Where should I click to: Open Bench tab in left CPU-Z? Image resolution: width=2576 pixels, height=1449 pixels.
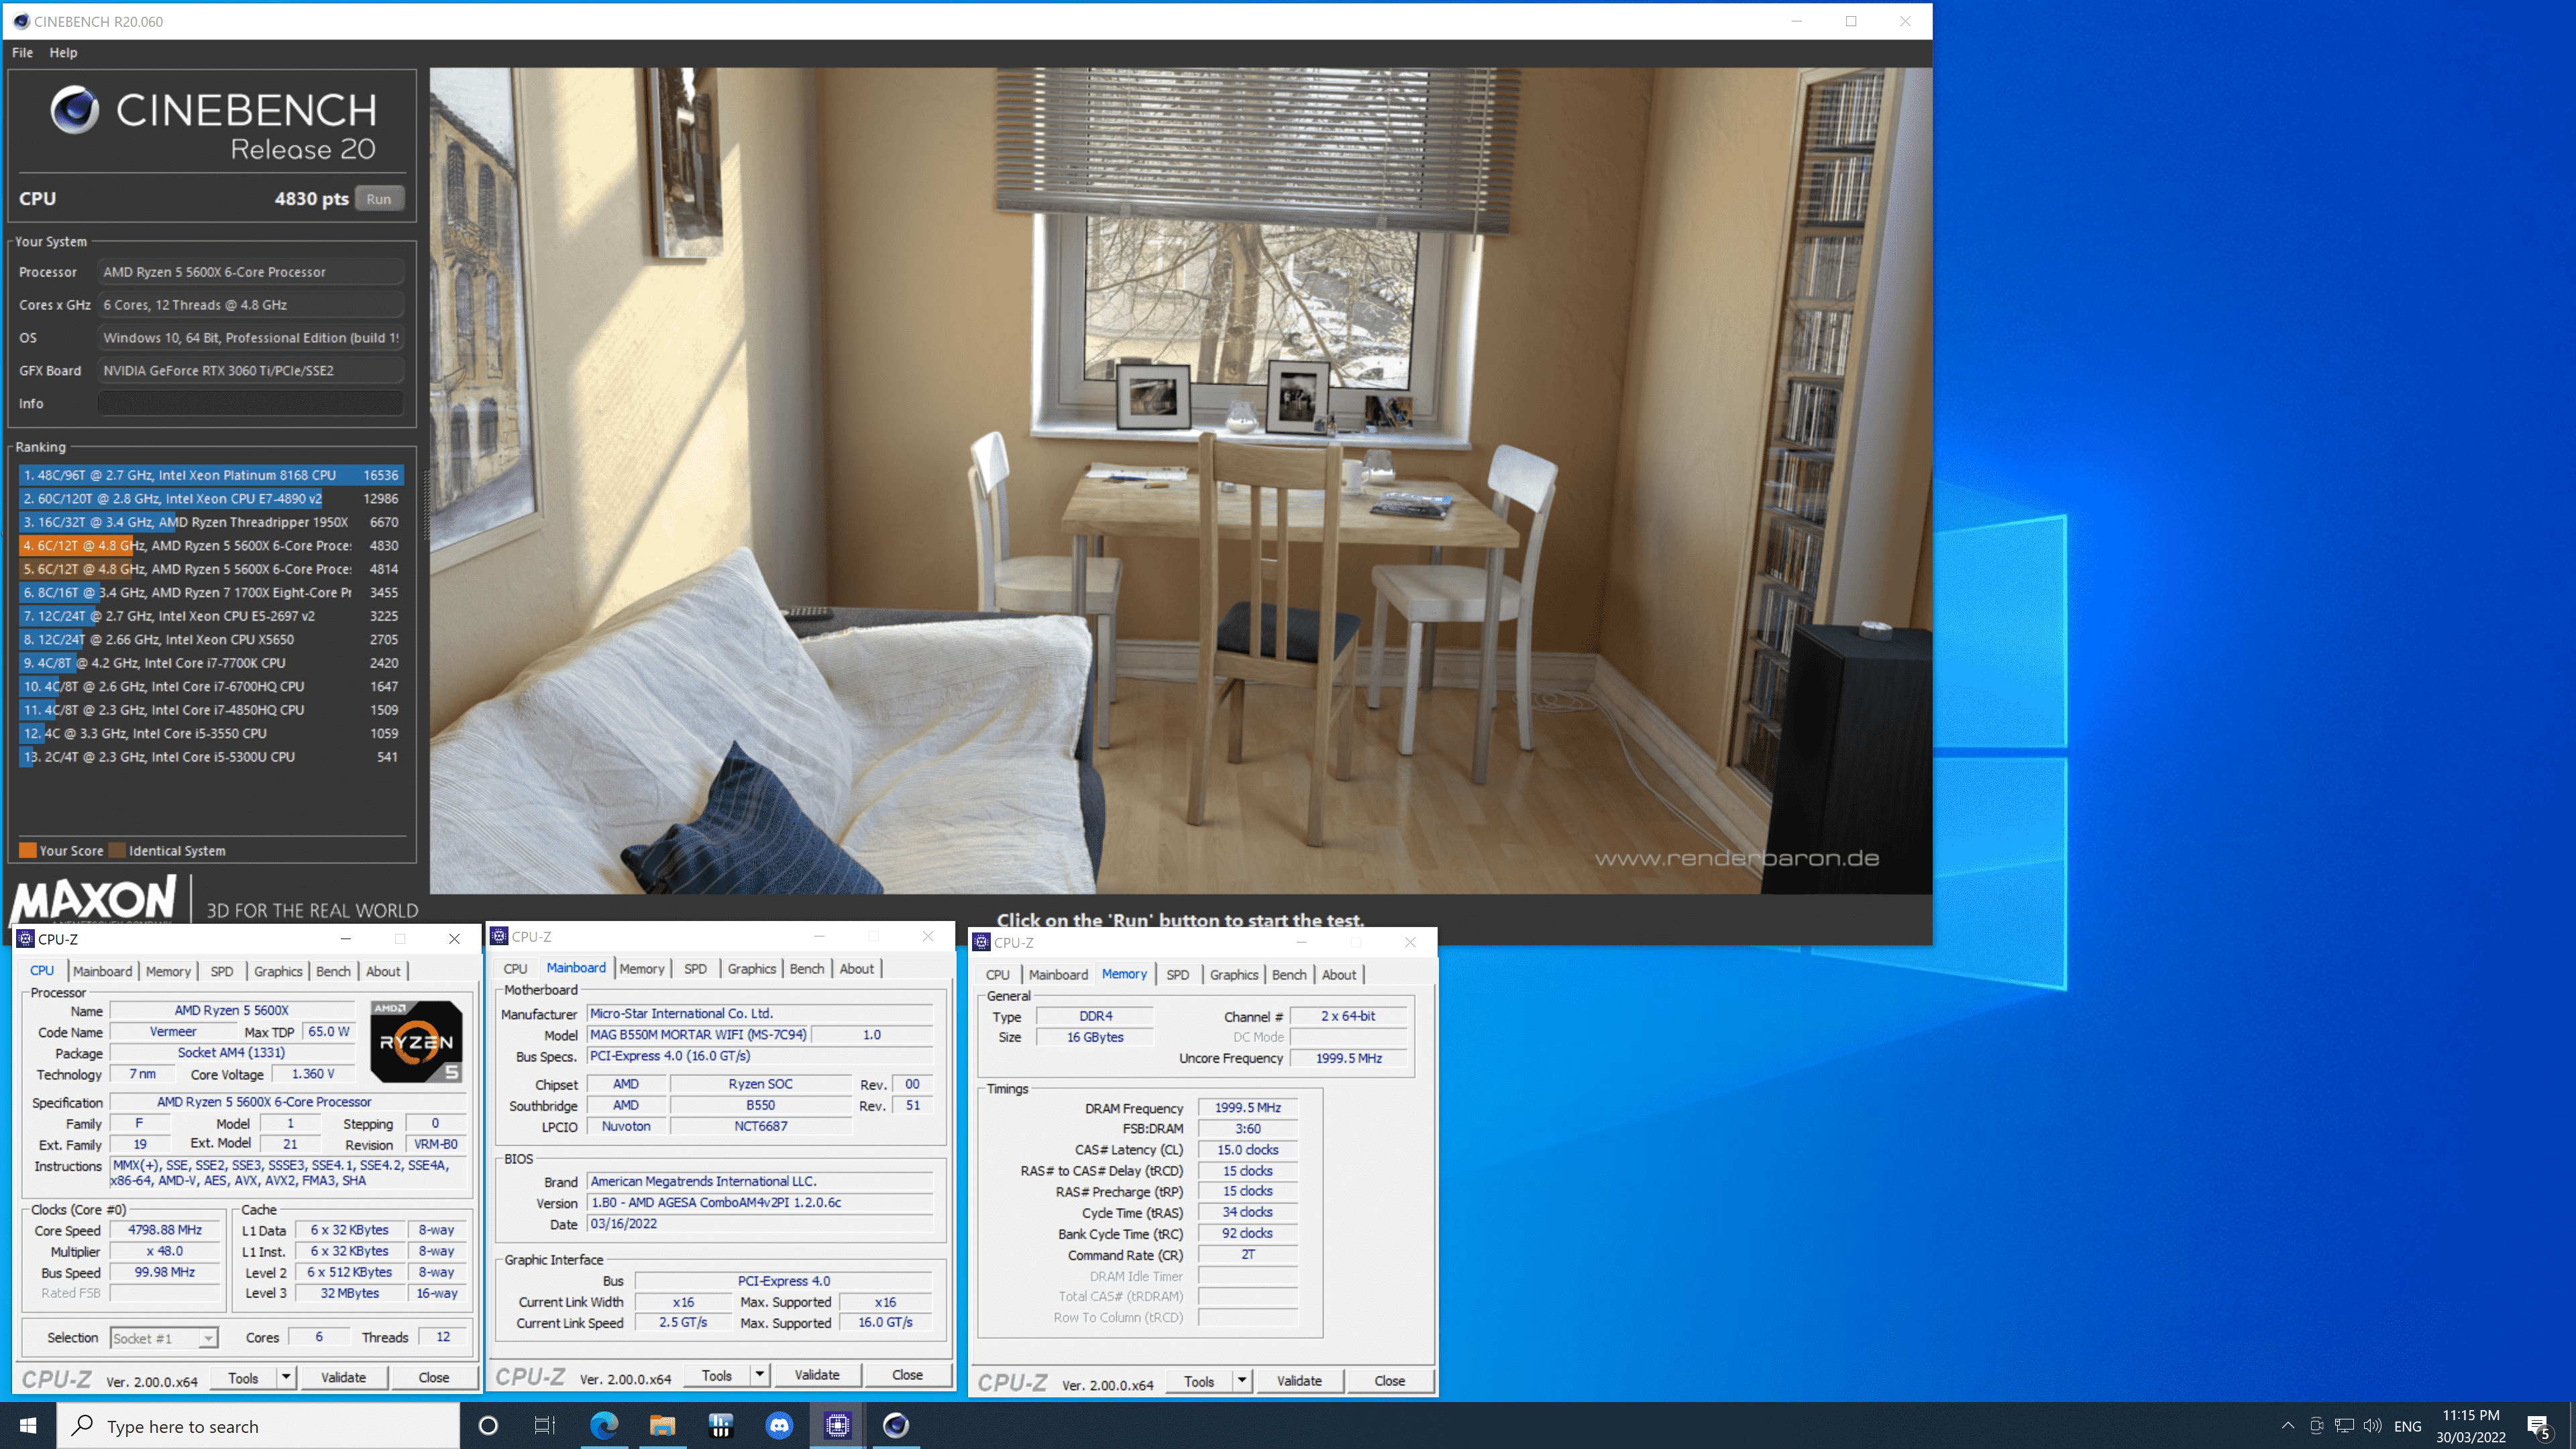pos(333,971)
